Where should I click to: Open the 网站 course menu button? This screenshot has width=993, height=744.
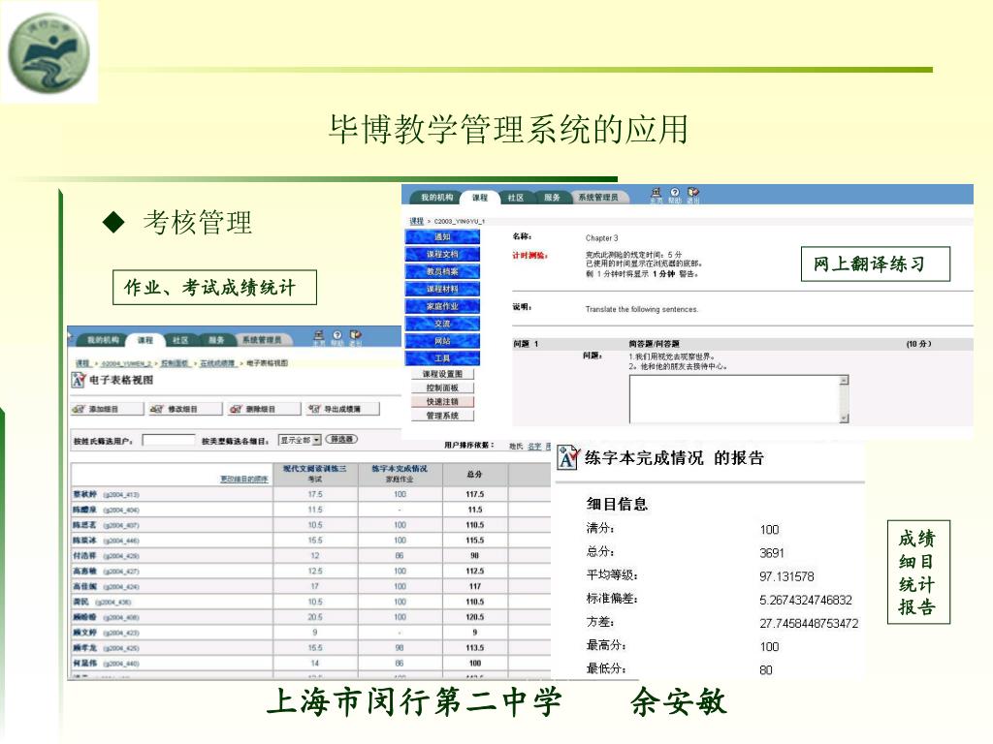442,341
